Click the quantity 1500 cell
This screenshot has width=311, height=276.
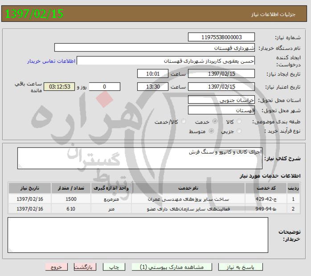pos(71,199)
